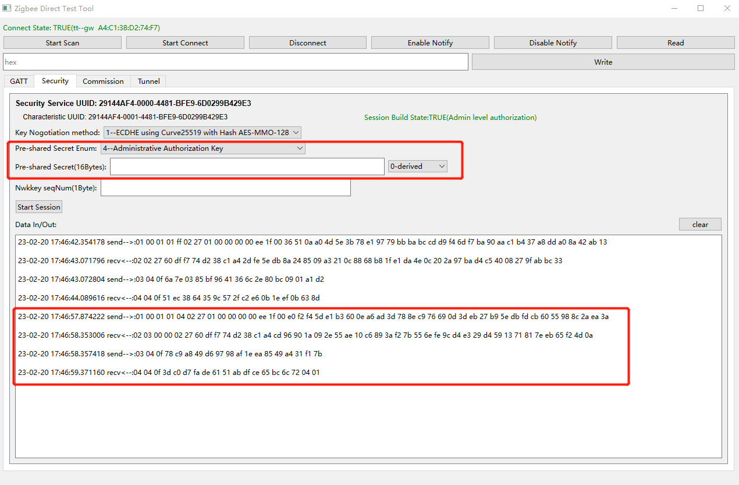Image resolution: width=739 pixels, height=485 pixels.
Task: Open the 0-derived dropdown
Action: [418, 166]
